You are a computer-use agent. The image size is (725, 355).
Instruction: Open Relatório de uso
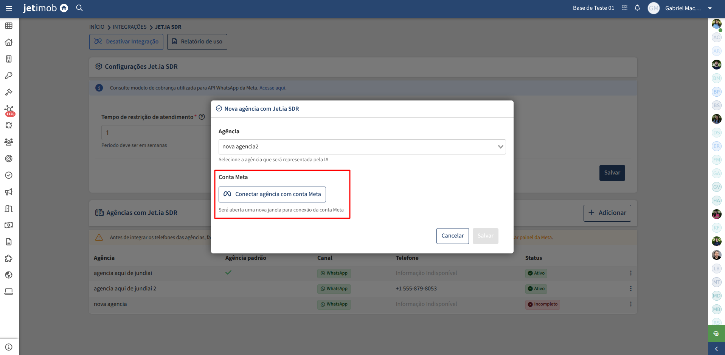[x=197, y=42]
